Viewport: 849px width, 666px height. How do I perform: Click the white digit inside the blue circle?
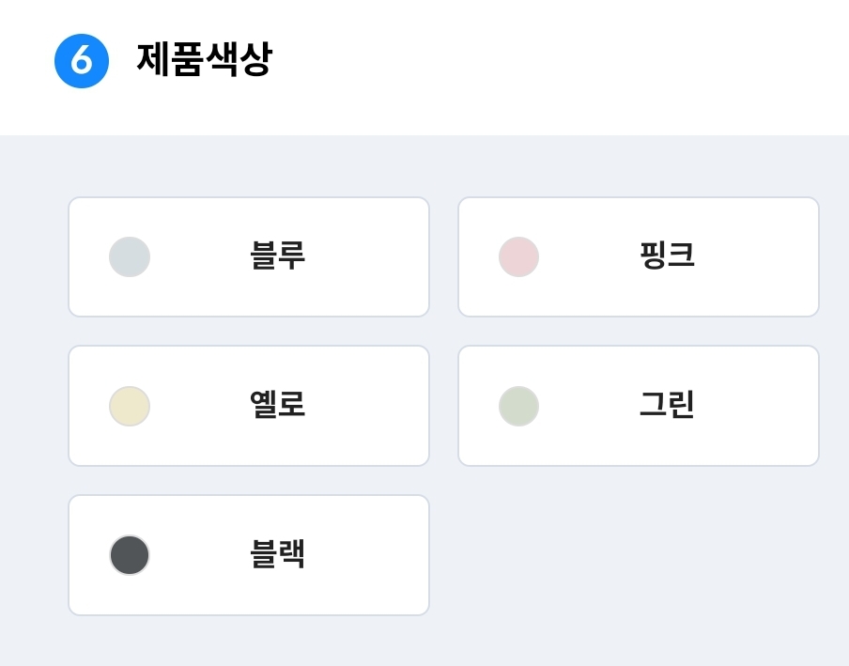click(82, 59)
